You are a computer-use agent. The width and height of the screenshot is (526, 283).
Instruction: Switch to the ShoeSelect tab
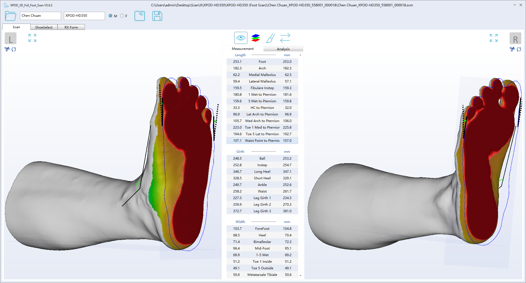coord(44,27)
